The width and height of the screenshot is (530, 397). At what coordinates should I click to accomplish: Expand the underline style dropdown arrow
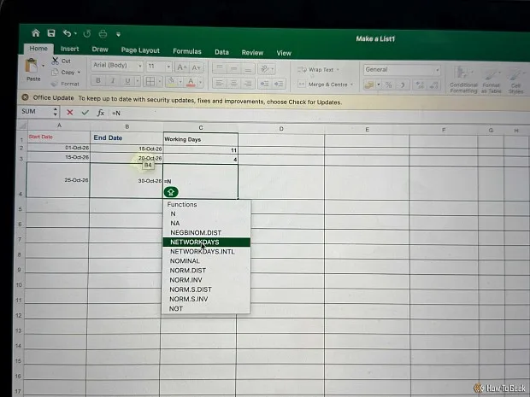coord(138,81)
